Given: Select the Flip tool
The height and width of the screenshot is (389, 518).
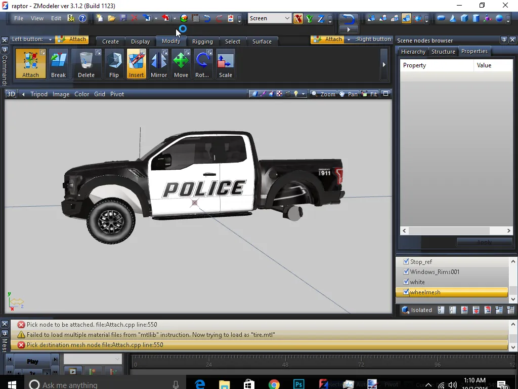Looking at the screenshot, I should click(x=114, y=64).
